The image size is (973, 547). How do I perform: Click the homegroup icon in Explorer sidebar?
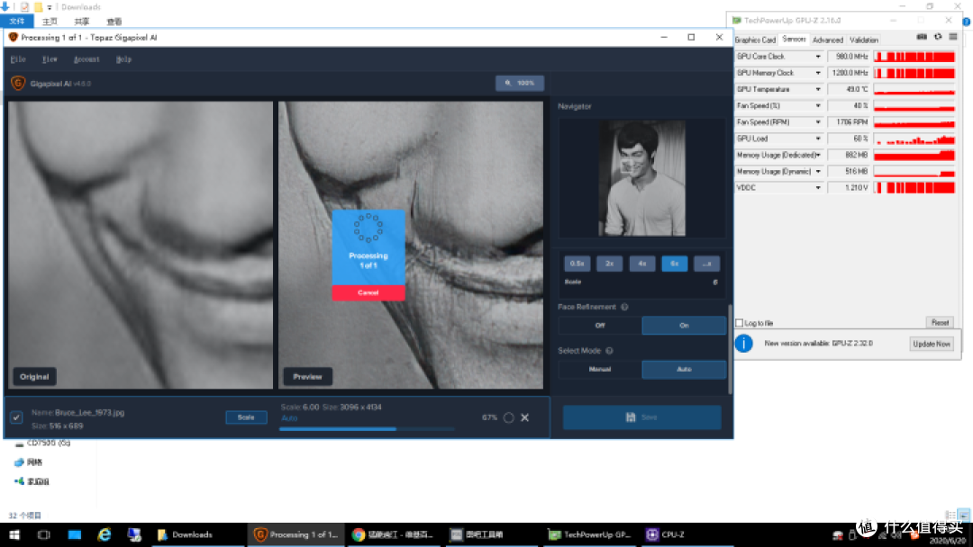coord(19,481)
